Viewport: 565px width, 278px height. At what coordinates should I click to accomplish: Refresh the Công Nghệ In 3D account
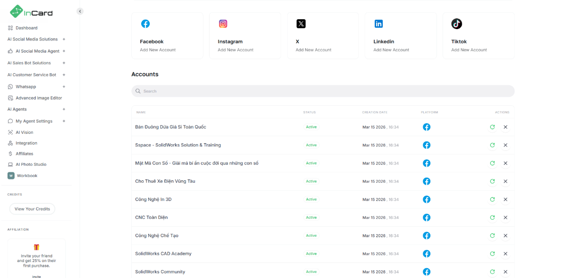pyautogui.click(x=492, y=200)
